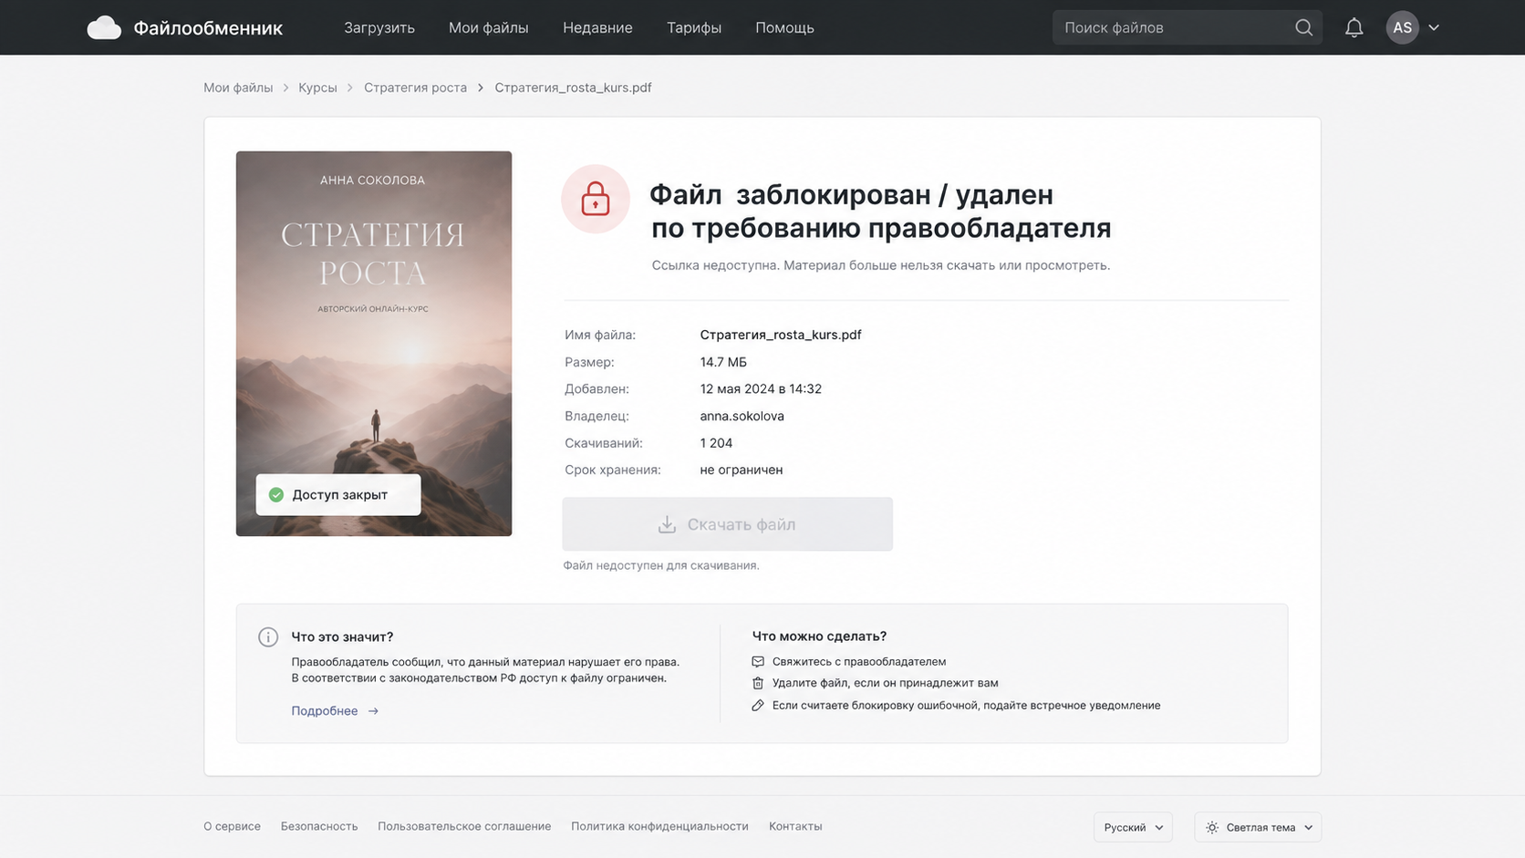Click the arrow next to Подробнее
The width and height of the screenshot is (1525, 858).
tap(373, 711)
